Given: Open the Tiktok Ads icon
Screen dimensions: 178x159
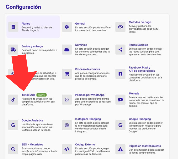Looking at the screenshot, I should point(13,99).
